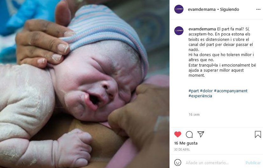Screen dimensions: 263x168
Task: Open the #part hashtag
Action: (194, 91)
